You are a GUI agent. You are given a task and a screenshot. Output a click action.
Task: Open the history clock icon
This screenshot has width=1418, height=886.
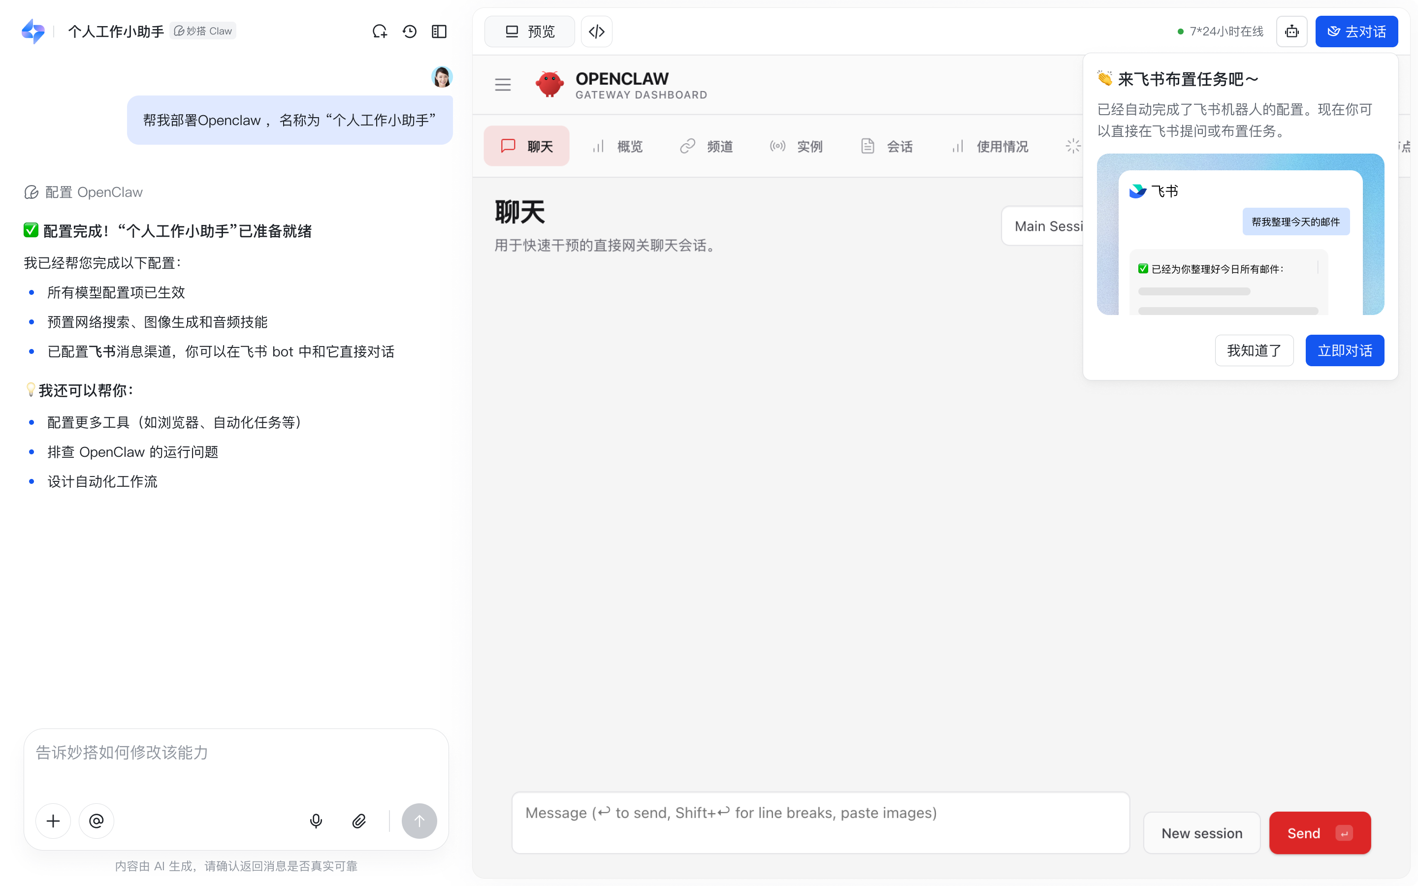click(x=410, y=32)
